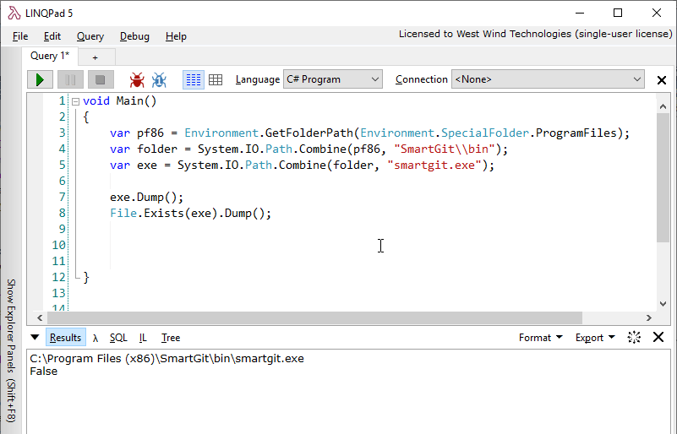Click the smartgit.exe path in results
677x434 pixels.
pyautogui.click(x=167, y=359)
